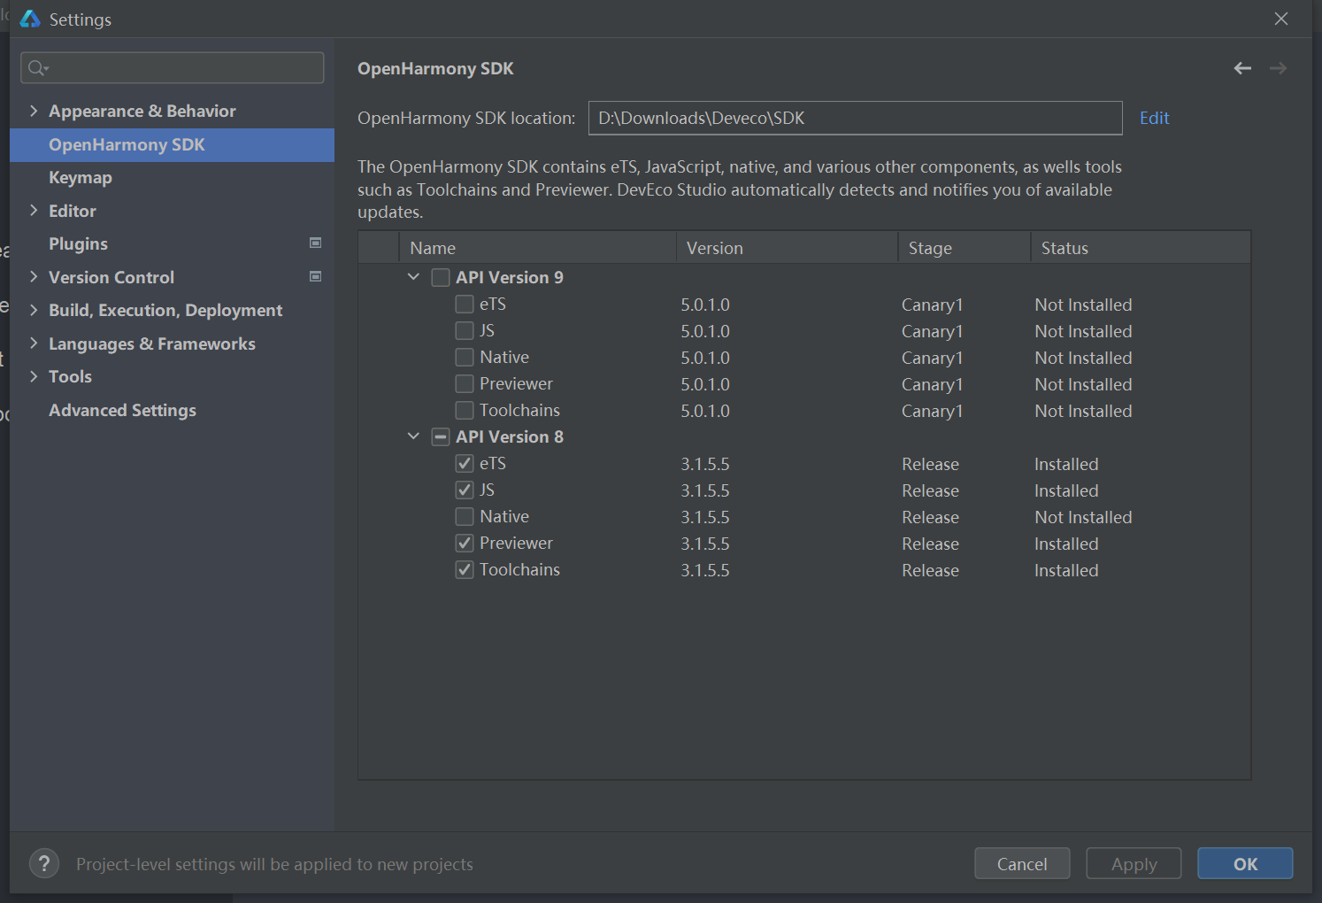Collapse the API Version 8 group
The image size is (1322, 903).
click(x=413, y=436)
